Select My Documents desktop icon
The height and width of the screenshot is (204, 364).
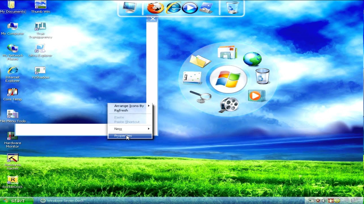[13, 7]
